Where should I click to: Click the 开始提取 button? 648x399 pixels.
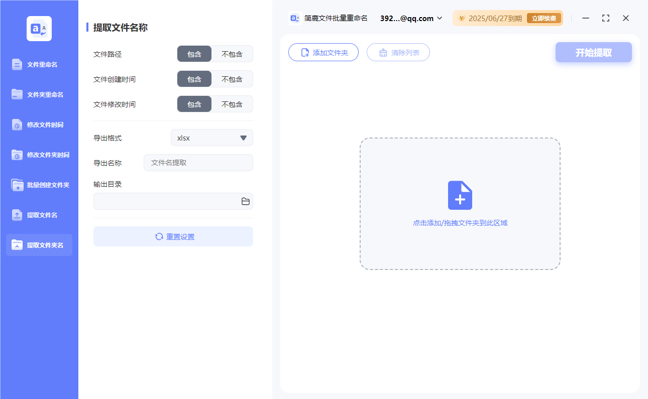[x=593, y=52]
